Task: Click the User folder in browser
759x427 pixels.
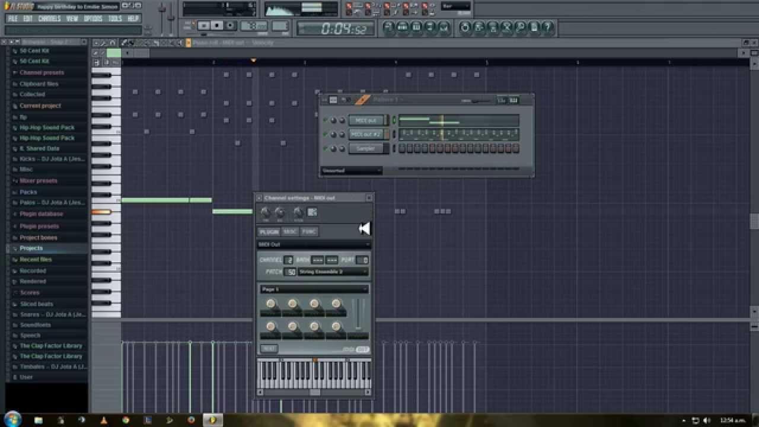Action: tap(26, 377)
